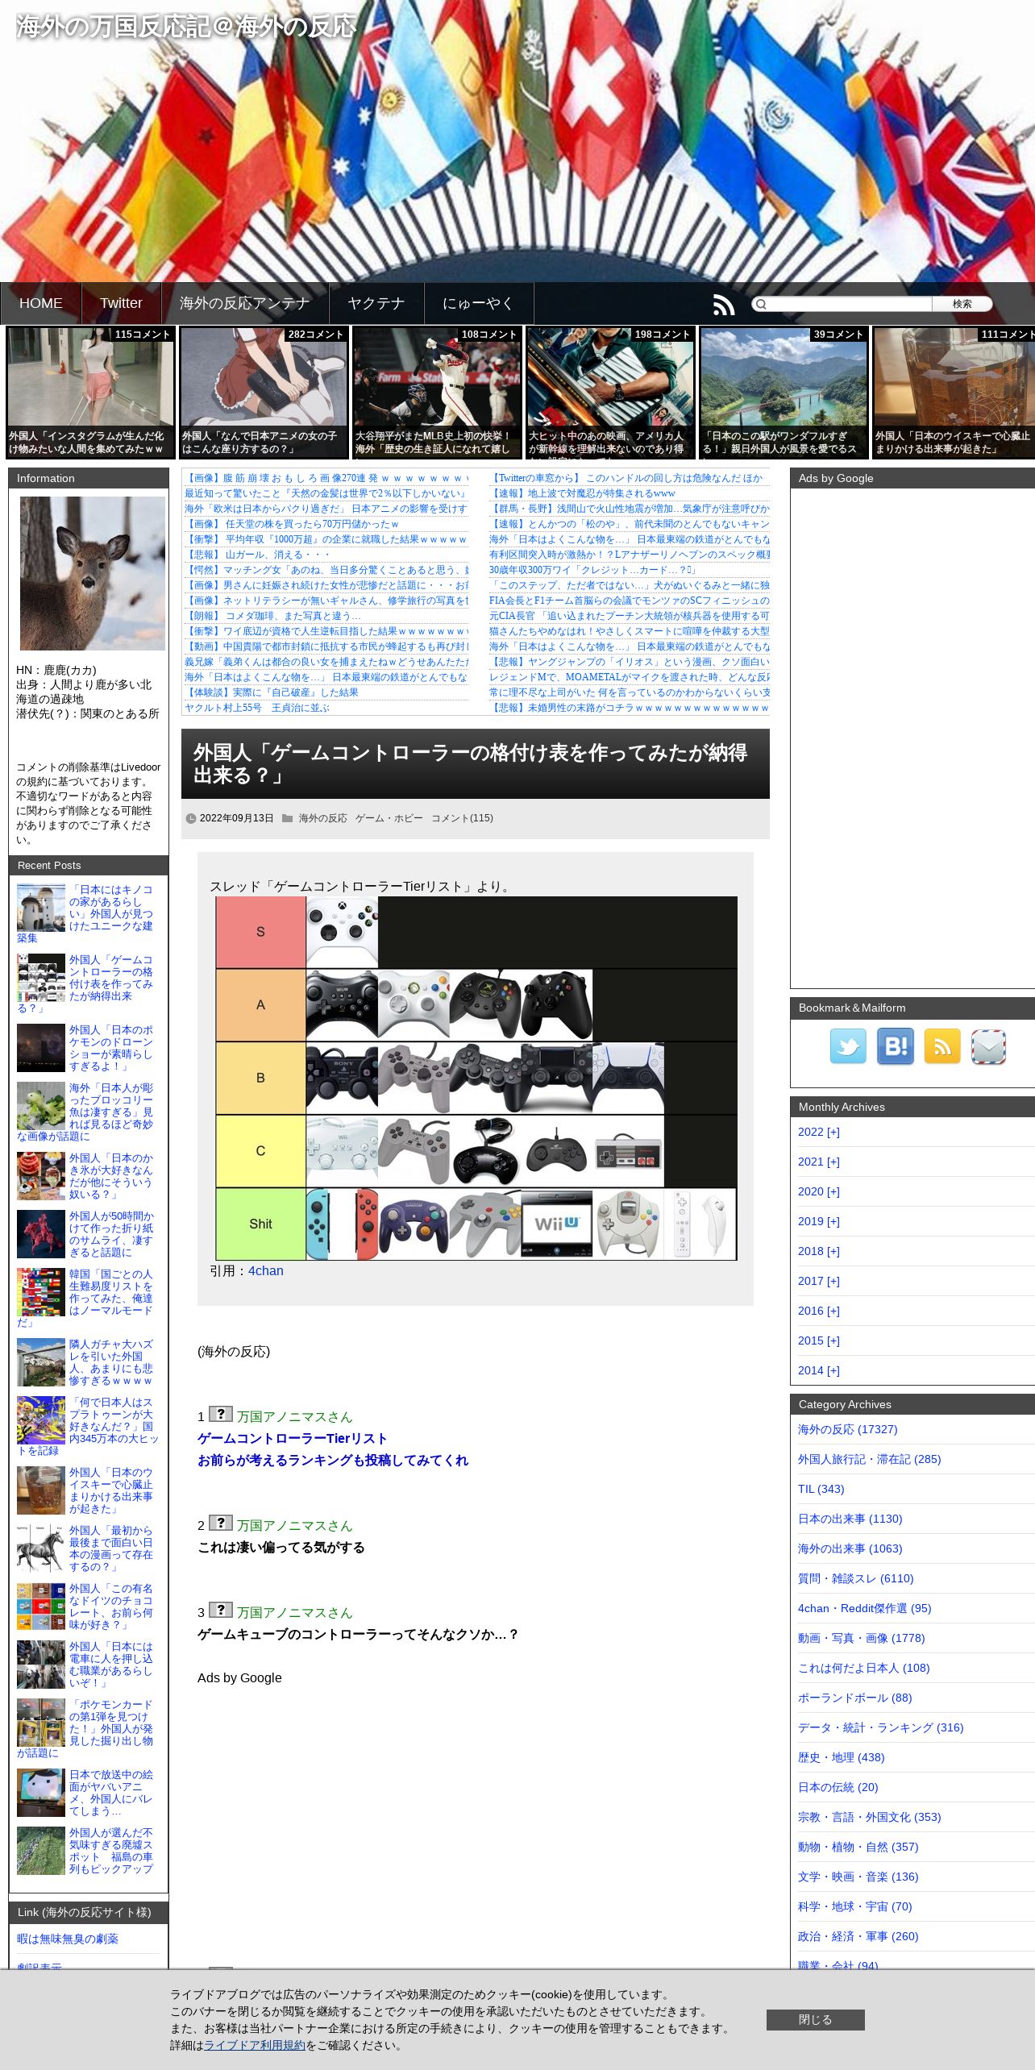This screenshot has width=1035, height=2070.
Task: Click the question mark icon beside comment 3
Action: coord(220,1610)
